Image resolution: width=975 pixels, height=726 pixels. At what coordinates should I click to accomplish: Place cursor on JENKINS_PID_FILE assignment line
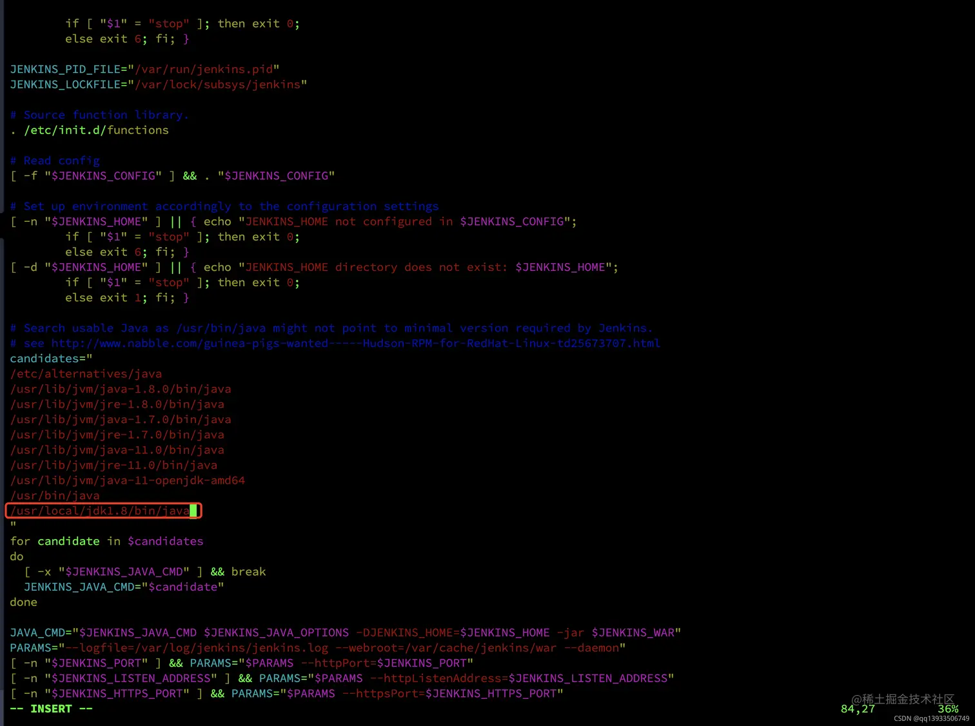(x=144, y=69)
